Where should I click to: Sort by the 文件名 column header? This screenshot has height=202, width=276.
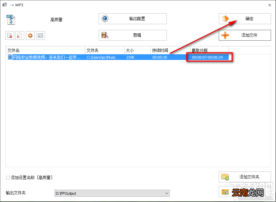[45, 51]
